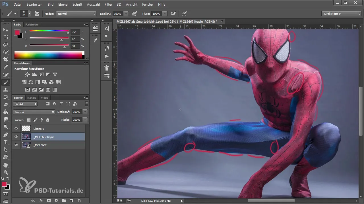Hide the _MGL6667 layer

tap(16, 145)
